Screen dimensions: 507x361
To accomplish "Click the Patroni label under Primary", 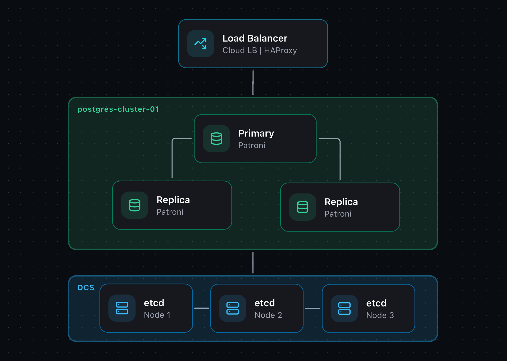I will (x=252, y=145).
